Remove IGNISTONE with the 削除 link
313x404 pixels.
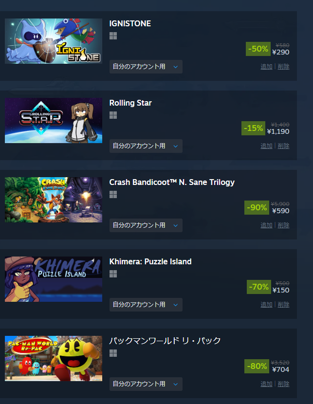click(283, 67)
